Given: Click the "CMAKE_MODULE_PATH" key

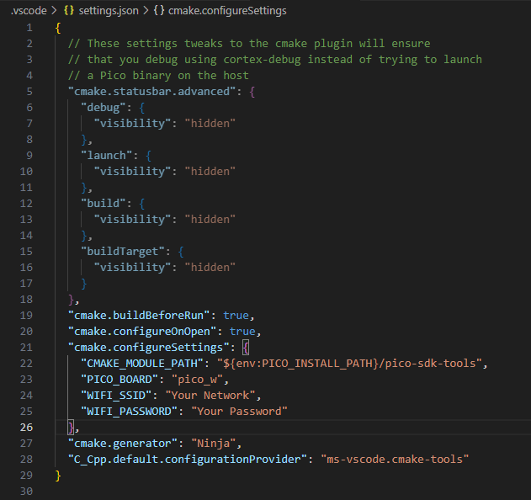Looking at the screenshot, I should click(142, 364).
